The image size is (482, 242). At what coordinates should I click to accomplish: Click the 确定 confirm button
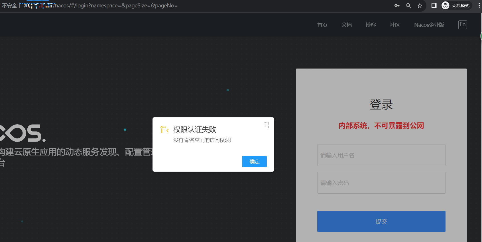pyautogui.click(x=254, y=162)
